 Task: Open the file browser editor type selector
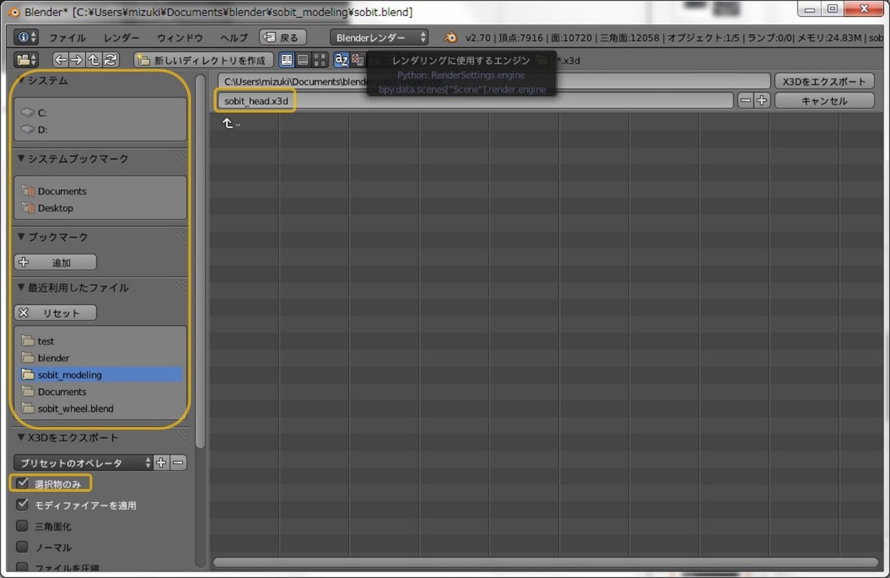tap(27, 60)
